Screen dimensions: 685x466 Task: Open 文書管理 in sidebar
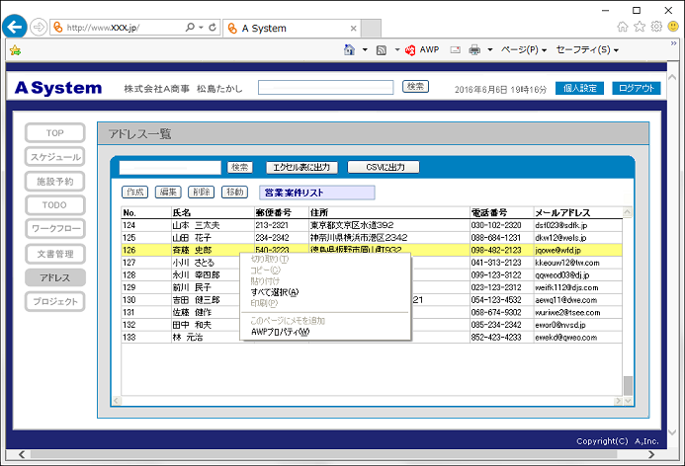point(55,254)
